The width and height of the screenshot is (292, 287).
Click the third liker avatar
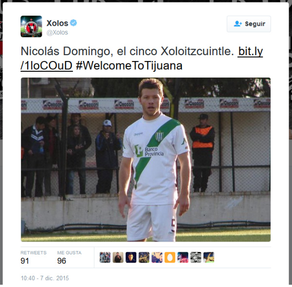click(x=131, y=257)
